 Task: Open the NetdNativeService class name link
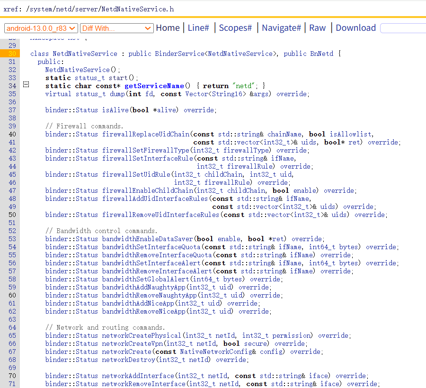pyautogui.click(x=85, y=54)
